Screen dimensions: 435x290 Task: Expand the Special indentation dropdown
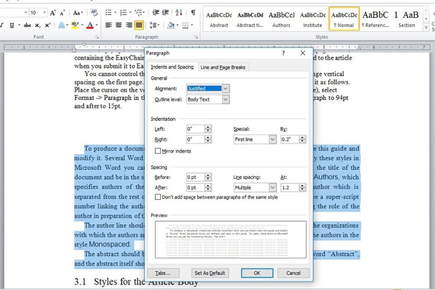point(272,139)
